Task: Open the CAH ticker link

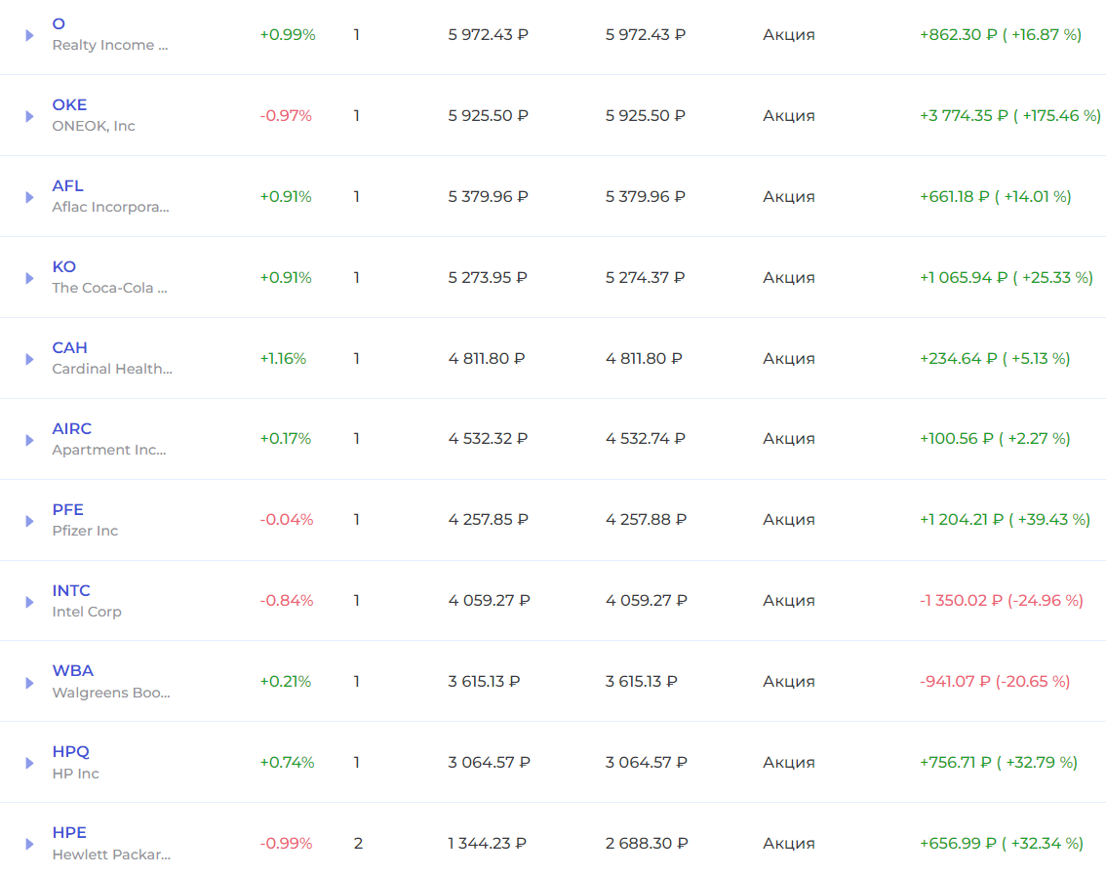Action: click(x=70, y=348)
